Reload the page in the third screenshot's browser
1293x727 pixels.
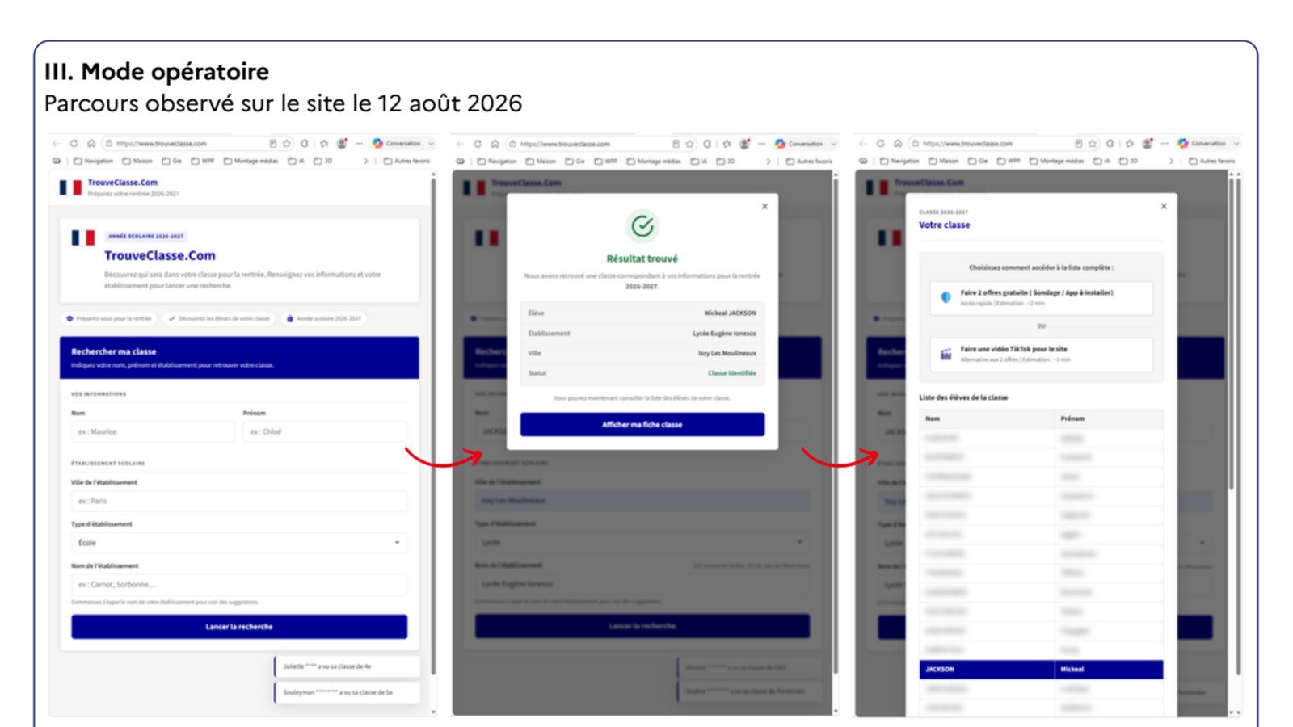(x=880, y=144)
